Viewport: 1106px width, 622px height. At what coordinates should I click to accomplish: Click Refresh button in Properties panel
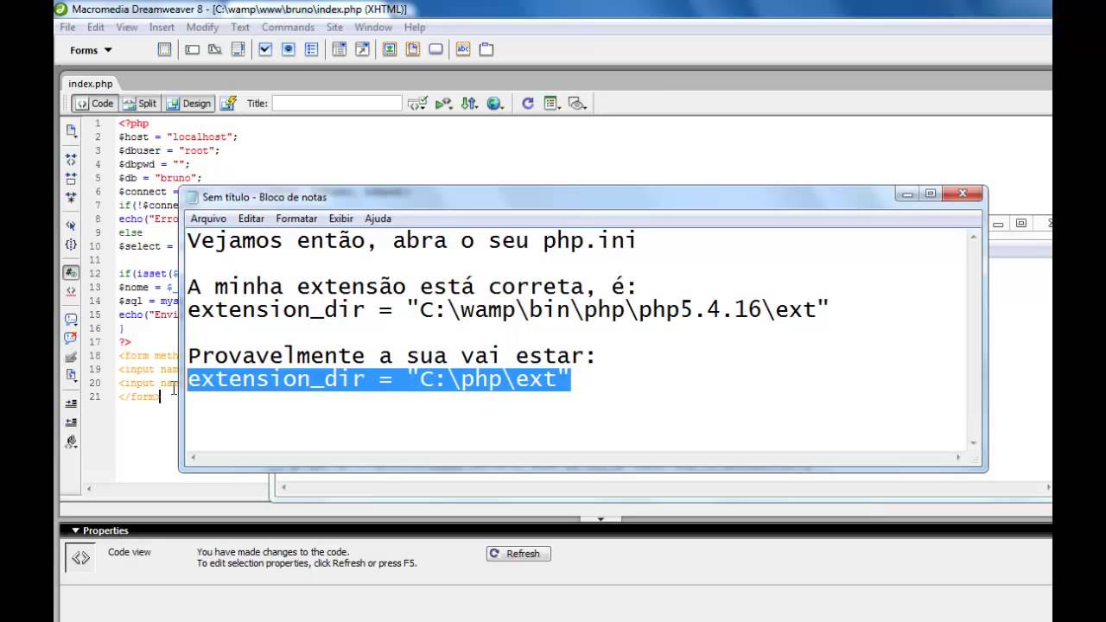518,554
